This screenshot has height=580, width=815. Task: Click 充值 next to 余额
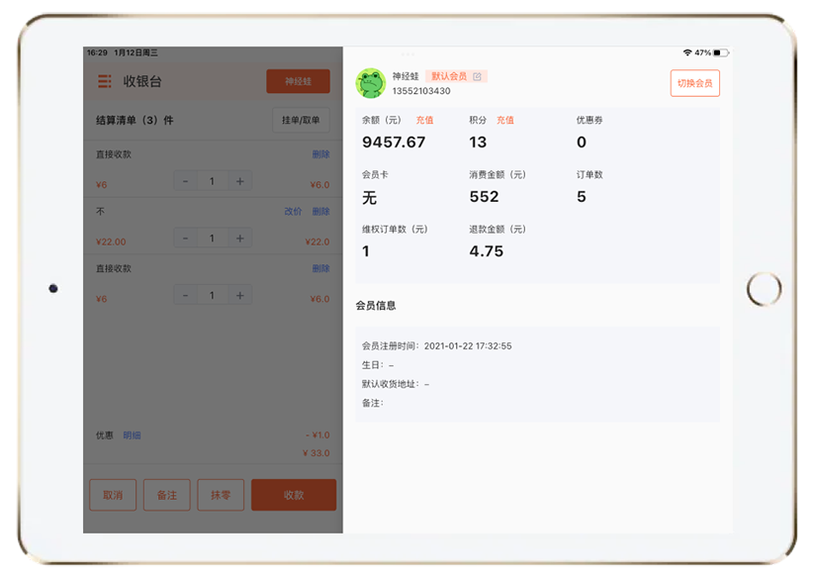pyautogui.click(x=424, y=120)
